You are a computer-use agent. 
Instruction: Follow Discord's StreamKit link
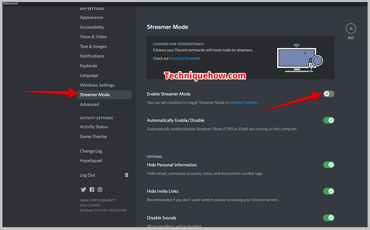click(185, 58)
